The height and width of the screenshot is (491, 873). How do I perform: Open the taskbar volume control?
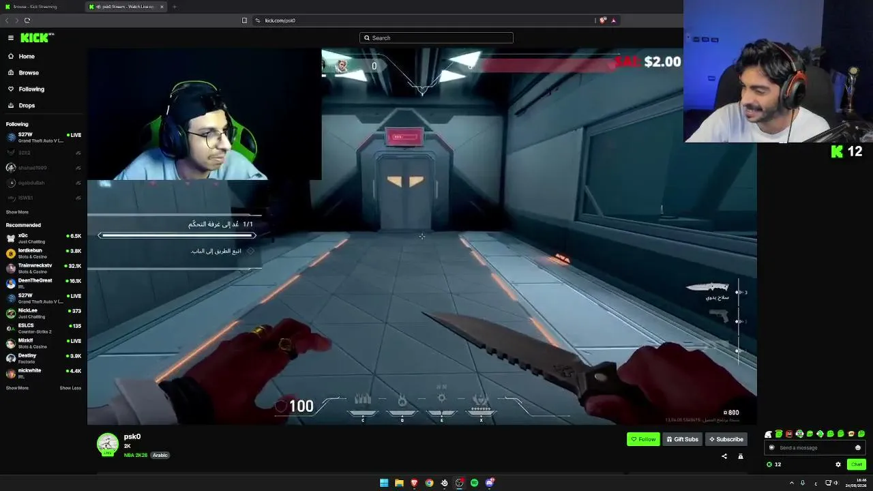coord(836,483)
